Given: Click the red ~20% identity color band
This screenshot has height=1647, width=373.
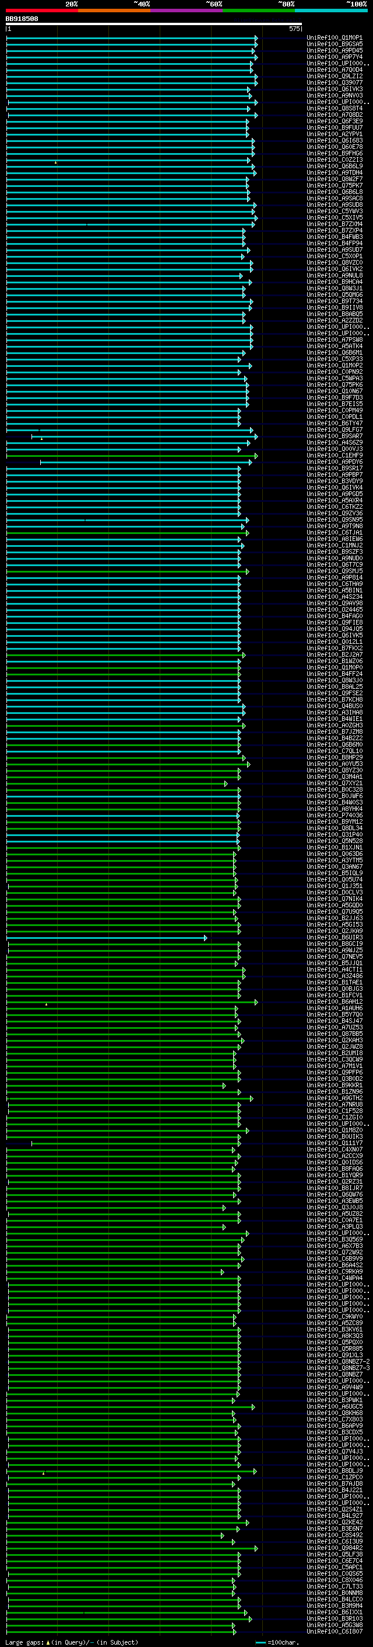Looking at the screenshot, I should [x=42, y=11].
